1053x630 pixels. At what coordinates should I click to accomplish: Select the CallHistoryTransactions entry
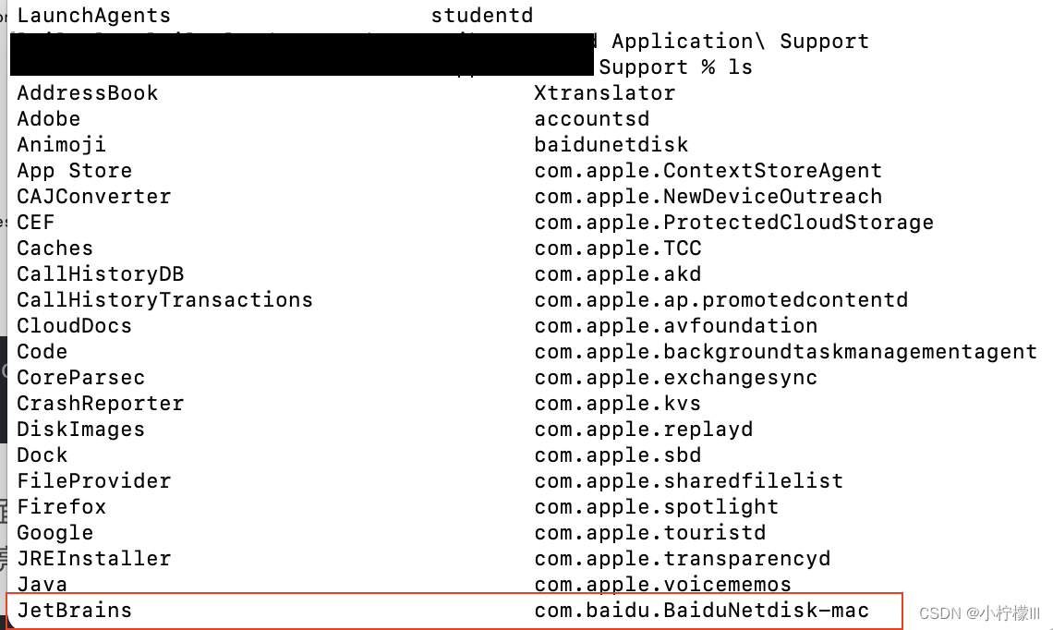164,300
